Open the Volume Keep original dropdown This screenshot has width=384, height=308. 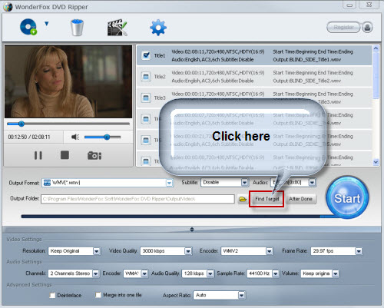coord(336,273)
